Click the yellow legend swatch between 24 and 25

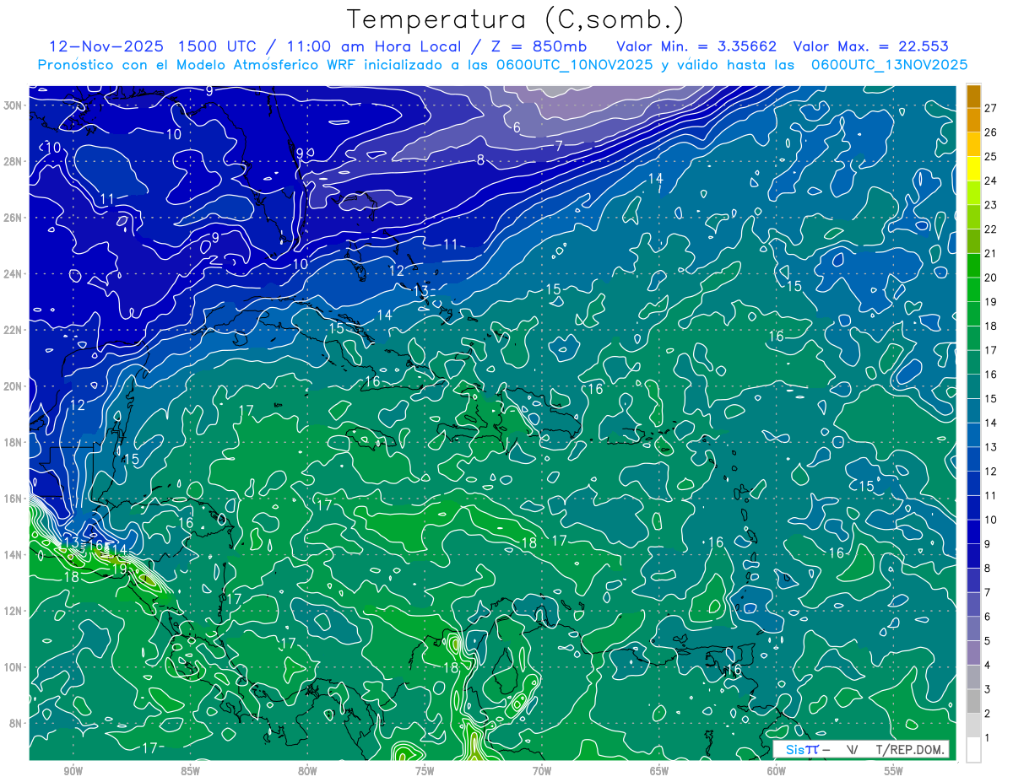coord(973,169)
